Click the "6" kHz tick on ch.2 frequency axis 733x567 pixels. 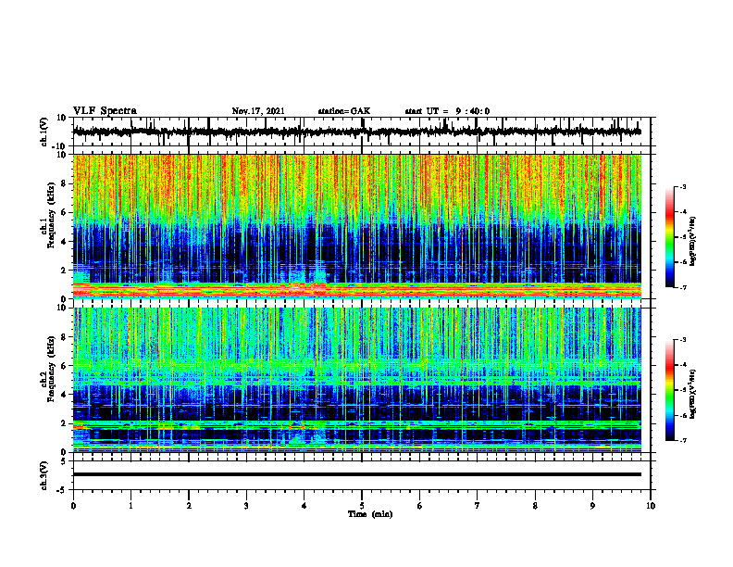point(64,366)
